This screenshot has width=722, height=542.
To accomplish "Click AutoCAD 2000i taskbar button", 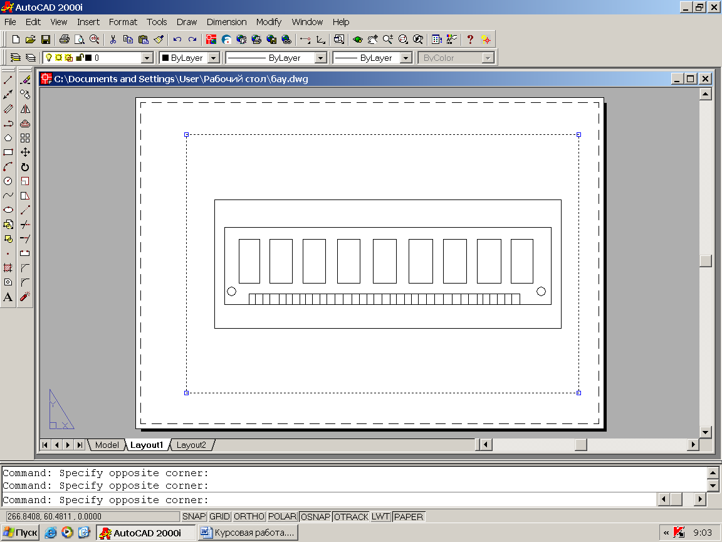I will click(x=145, y=533).
